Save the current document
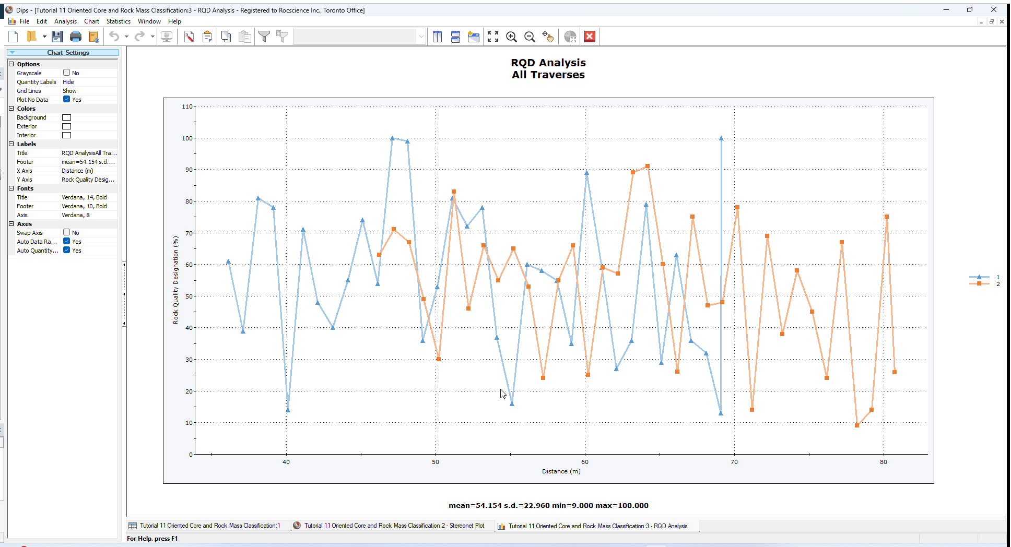The image size is (1011, 547). (x=57, y=37)
